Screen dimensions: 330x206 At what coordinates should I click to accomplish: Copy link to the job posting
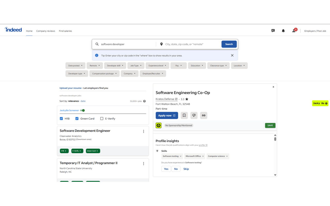(204, 115)
